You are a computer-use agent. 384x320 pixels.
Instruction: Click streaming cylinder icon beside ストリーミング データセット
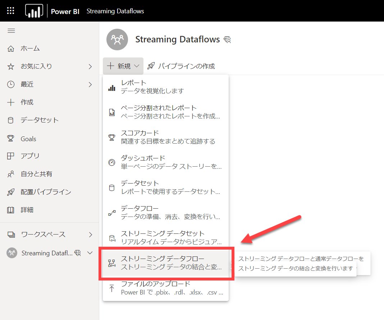coord(112,238)
